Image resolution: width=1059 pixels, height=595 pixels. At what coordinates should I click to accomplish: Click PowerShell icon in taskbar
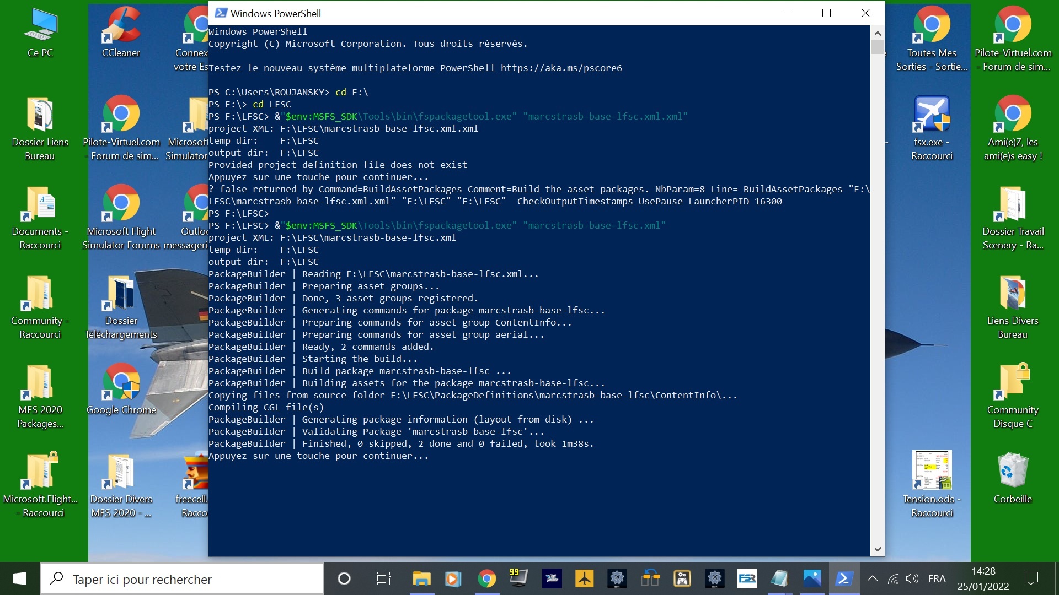[844, 578]
